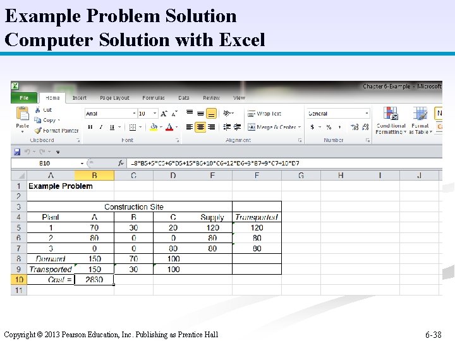Click the Copy icon in Clipboard group
455x341 pixels.
click(x=38, y=120)
